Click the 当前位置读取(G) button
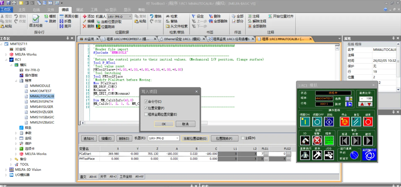 tap(195, 138)
